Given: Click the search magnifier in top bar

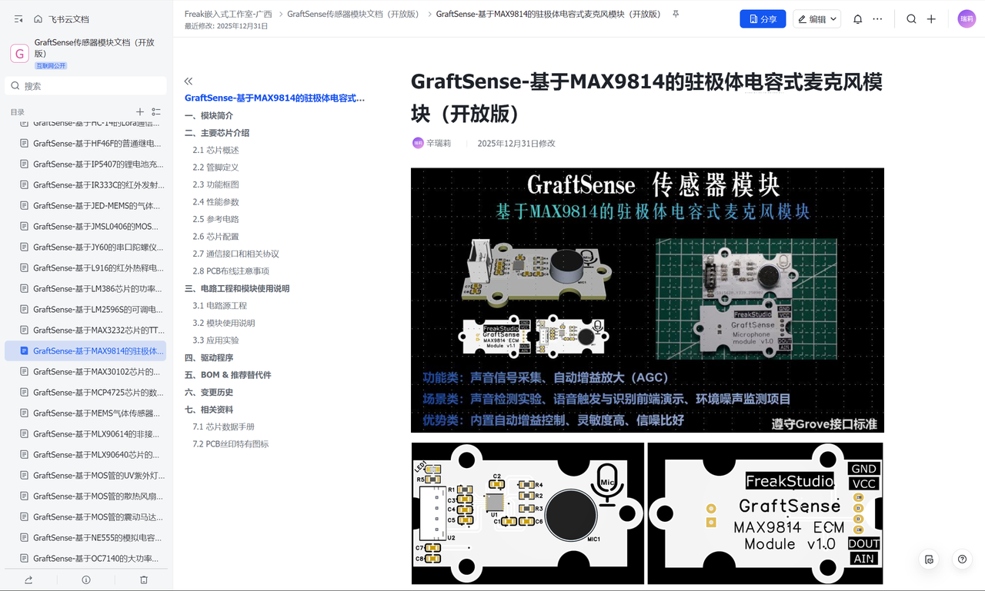Looking at the screenshot, I should tap(911, 19).
